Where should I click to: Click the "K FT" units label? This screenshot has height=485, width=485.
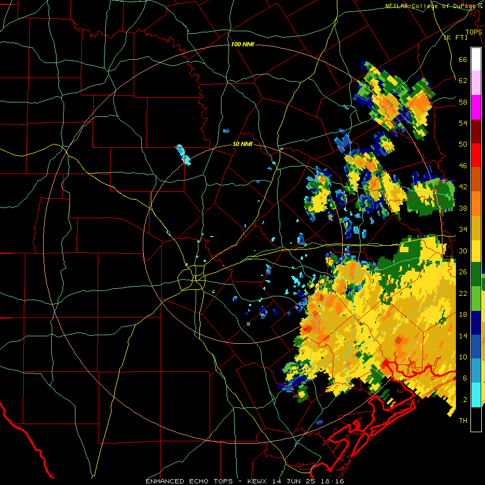(456, 38)
